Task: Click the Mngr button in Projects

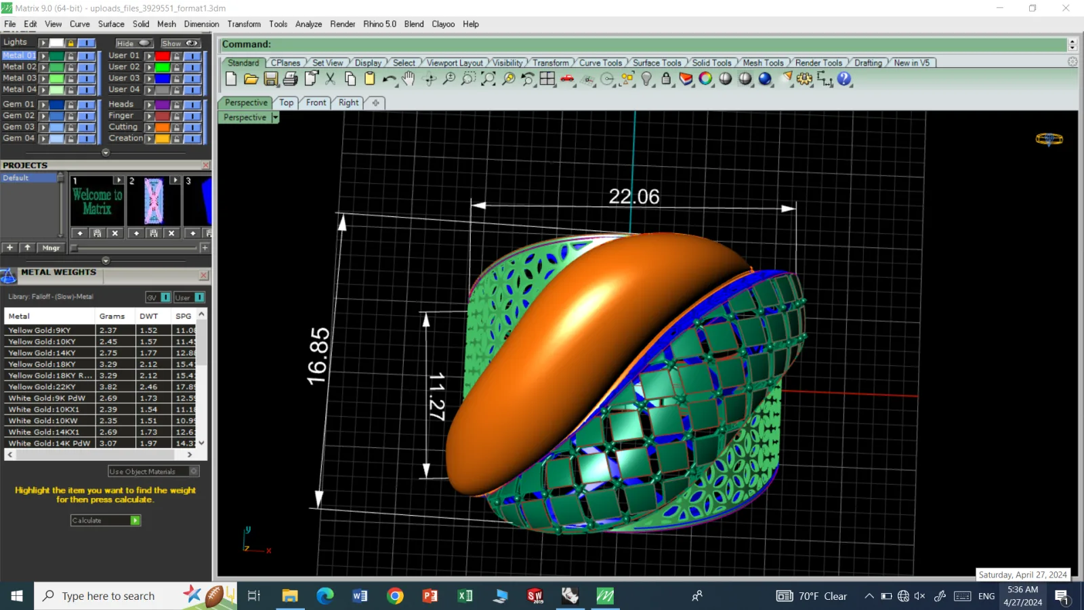Action: (x=51, y=248)
